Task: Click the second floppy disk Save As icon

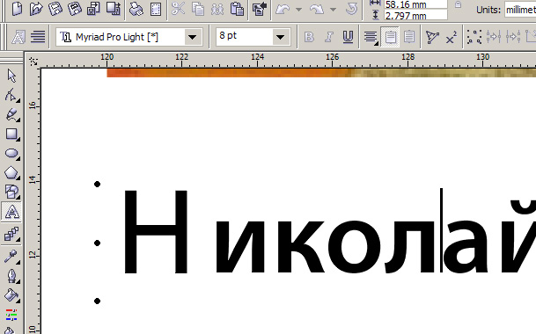Action: click(x=75, y=8)
